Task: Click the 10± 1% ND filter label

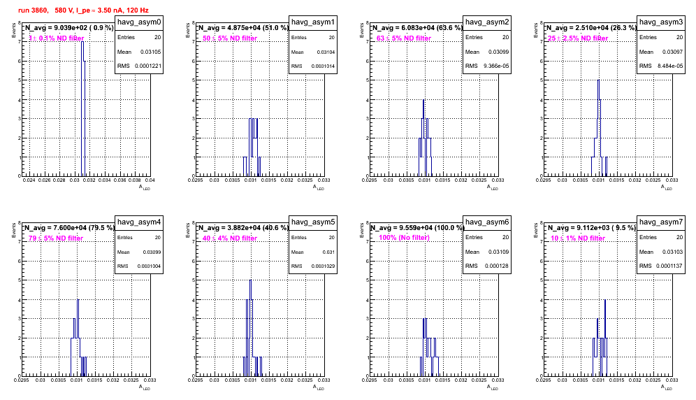Action: pos(578,238)
